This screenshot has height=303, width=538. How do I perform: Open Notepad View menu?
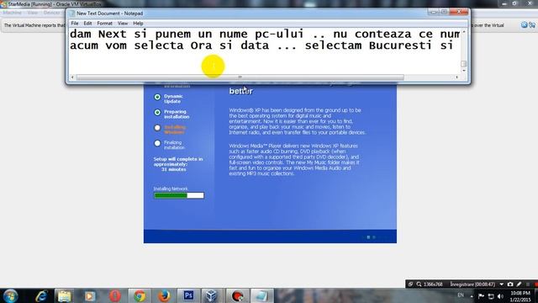click(x=123, y=24)
